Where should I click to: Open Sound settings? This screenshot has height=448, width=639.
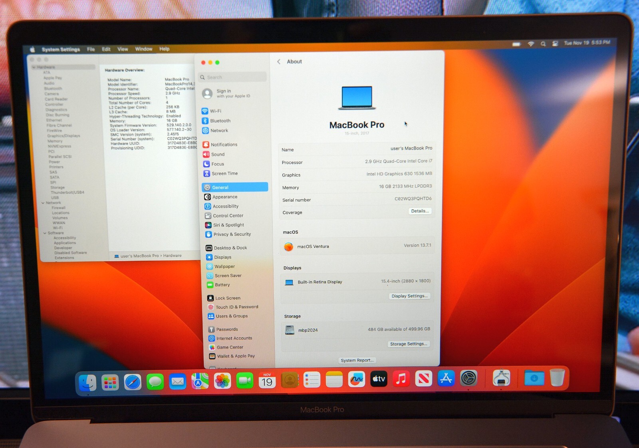point(214,154)
